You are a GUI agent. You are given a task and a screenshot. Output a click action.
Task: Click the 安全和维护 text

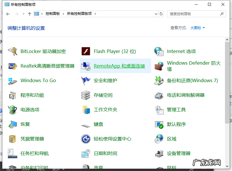click(105, 81)
